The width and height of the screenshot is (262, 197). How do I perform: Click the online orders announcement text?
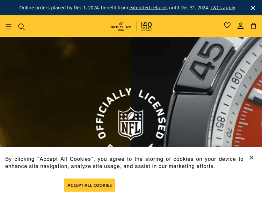point(73,8)
